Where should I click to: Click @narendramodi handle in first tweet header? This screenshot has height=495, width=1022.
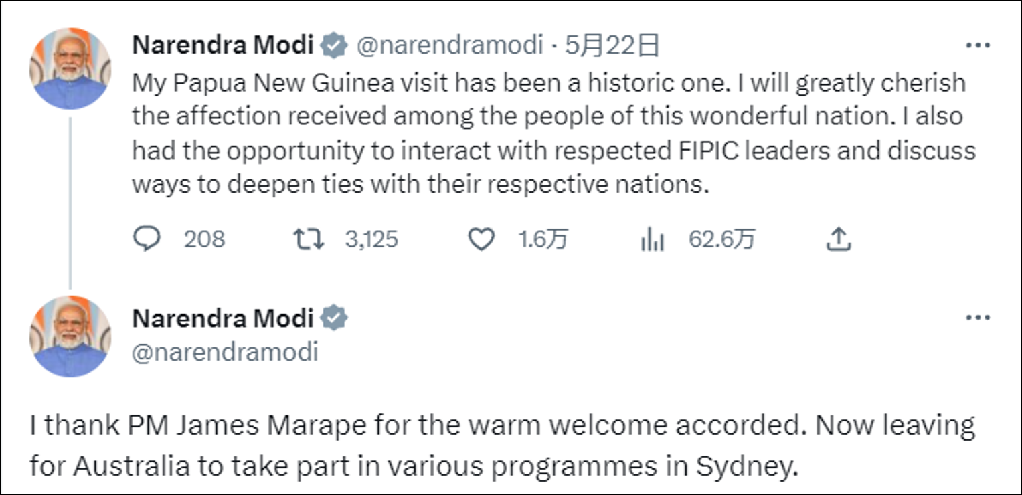(x=449, y=45)
